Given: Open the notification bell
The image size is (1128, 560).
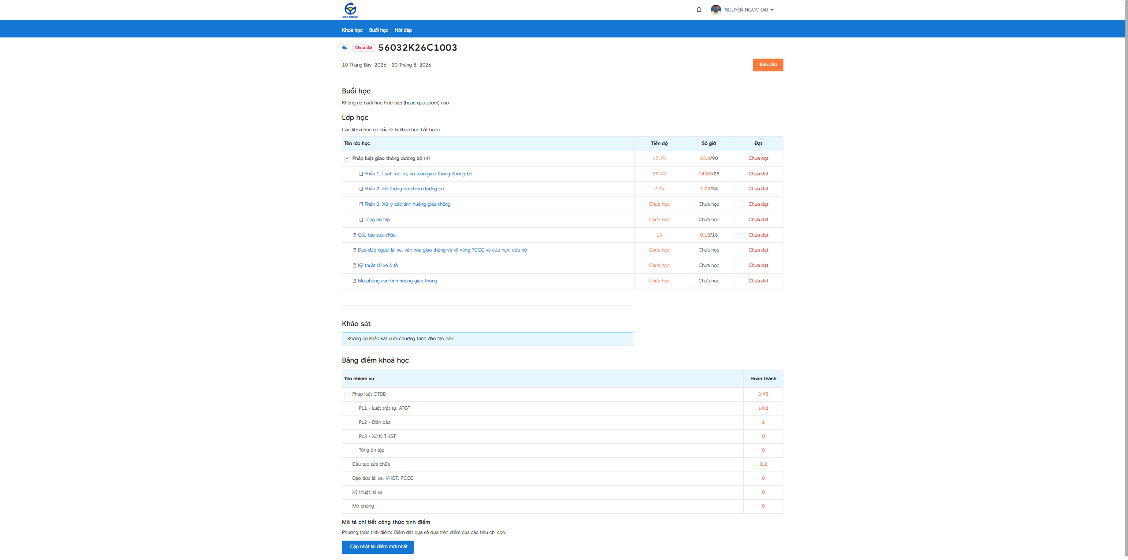Looking at the screenshot, I should point(699,10).
